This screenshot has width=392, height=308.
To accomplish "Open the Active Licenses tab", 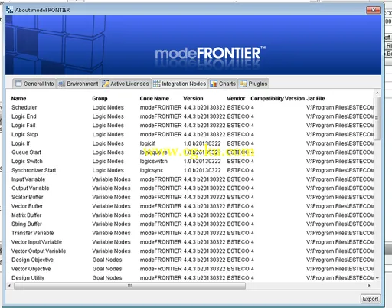I will (x=126, y=84).
